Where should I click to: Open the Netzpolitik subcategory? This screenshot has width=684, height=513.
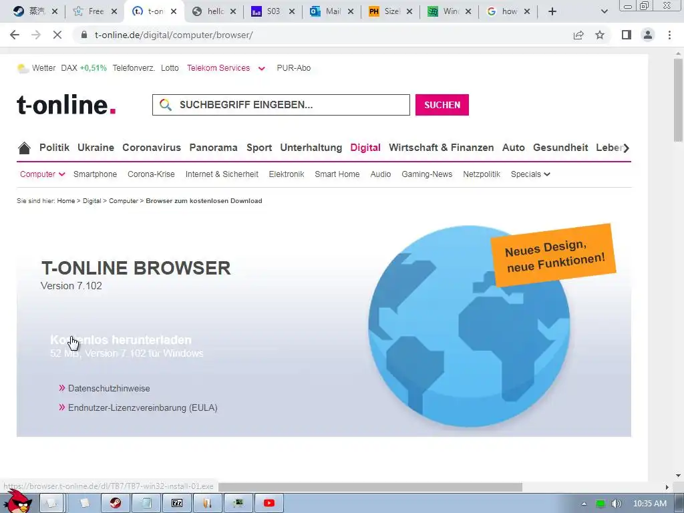pos(482,174)
